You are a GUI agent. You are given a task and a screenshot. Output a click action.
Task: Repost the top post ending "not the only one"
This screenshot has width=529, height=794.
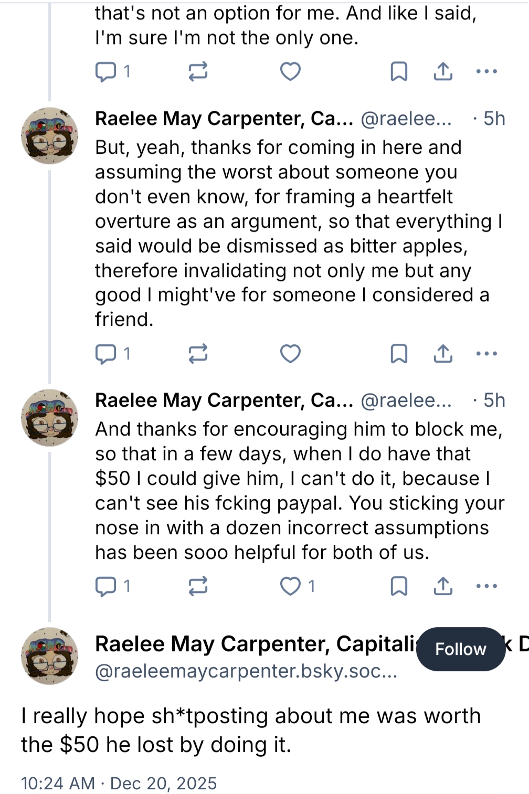point(198,71)
